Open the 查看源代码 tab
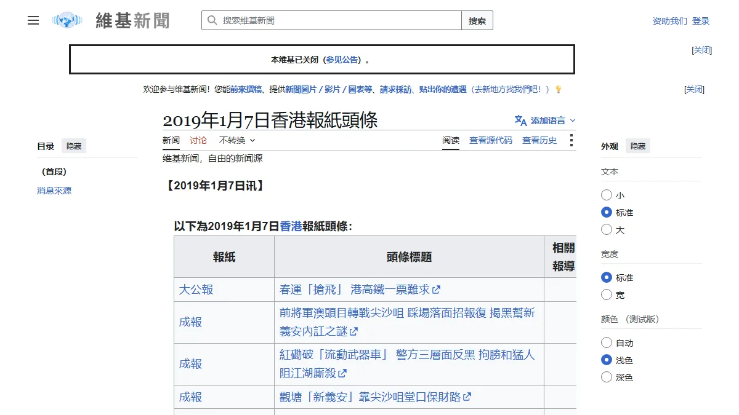Viewport: 739px width, 415px height. pyautogui.click(x=491, y=140)
